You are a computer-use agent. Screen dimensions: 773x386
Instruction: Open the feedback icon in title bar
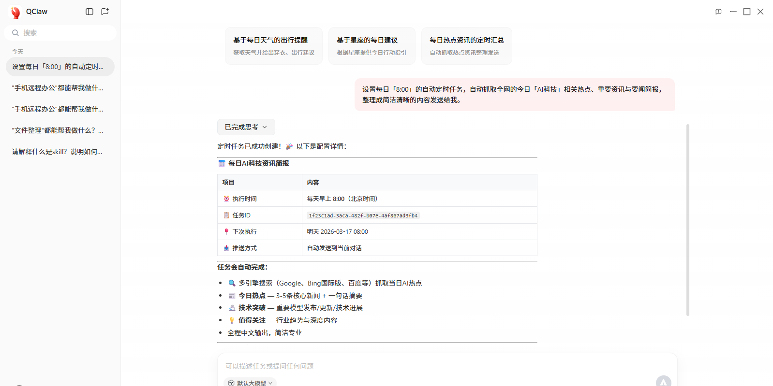click(x=718, y=12)
